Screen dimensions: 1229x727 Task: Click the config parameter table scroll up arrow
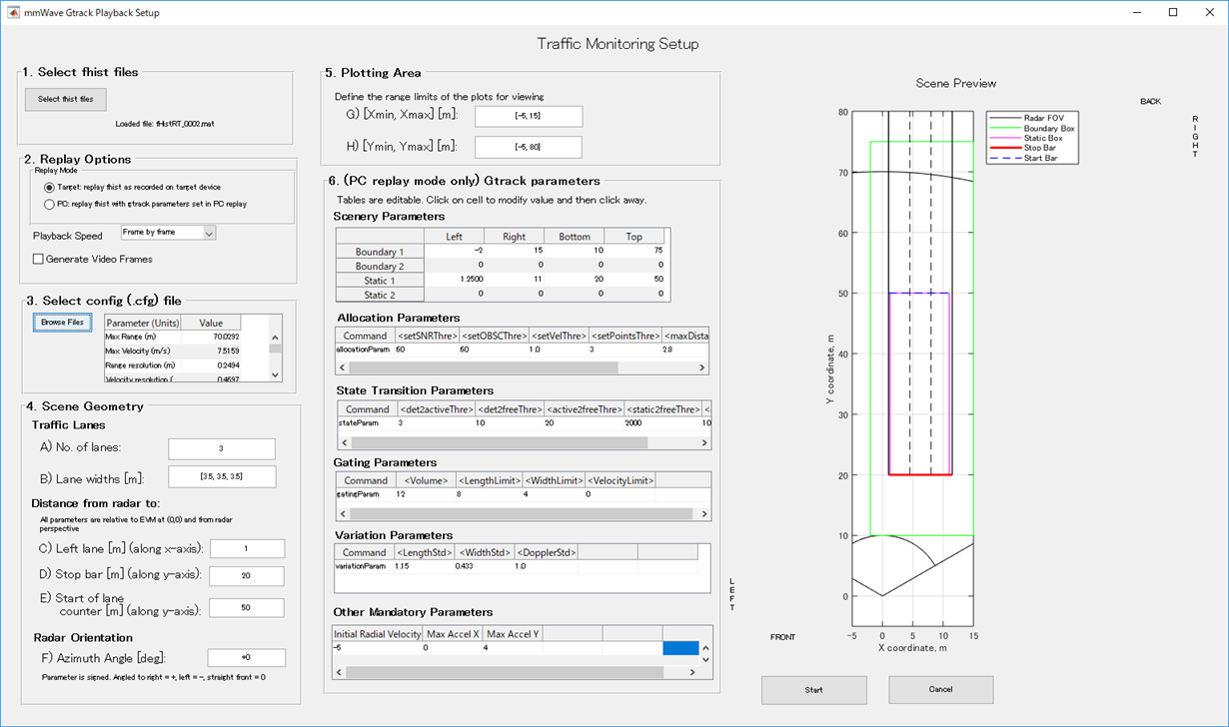(276, 336)
